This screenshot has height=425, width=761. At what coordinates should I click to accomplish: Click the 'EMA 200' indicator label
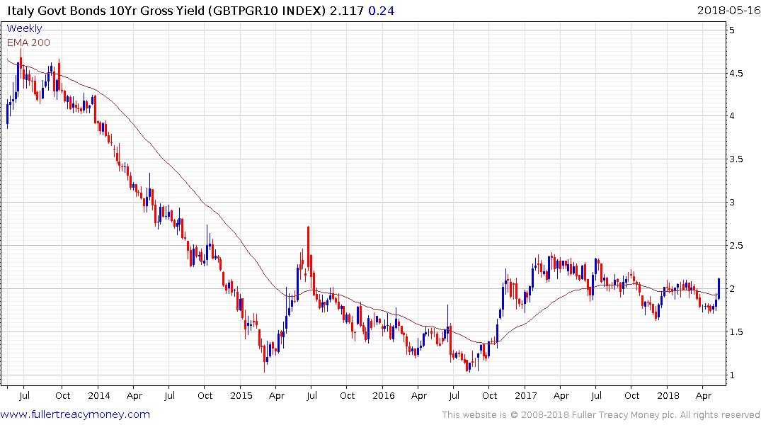pyautogui.click(x=28, y=42)
